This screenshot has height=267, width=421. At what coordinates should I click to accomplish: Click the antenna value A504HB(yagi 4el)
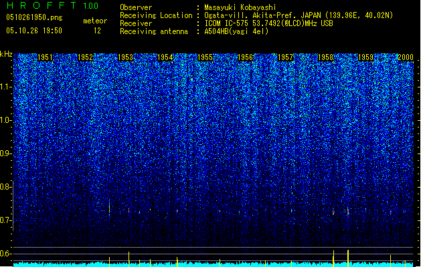tap(236, 31)
